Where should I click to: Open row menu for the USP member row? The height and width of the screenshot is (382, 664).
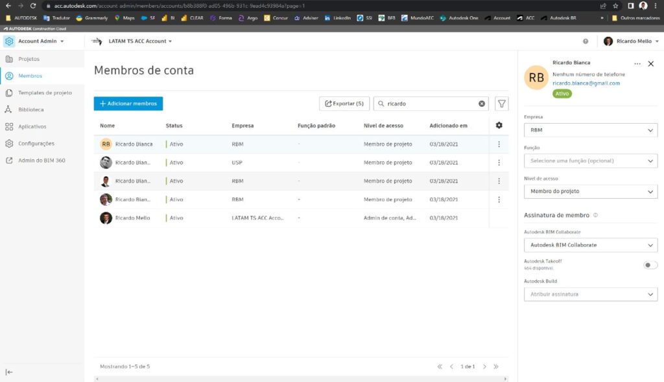pos(499,163)
